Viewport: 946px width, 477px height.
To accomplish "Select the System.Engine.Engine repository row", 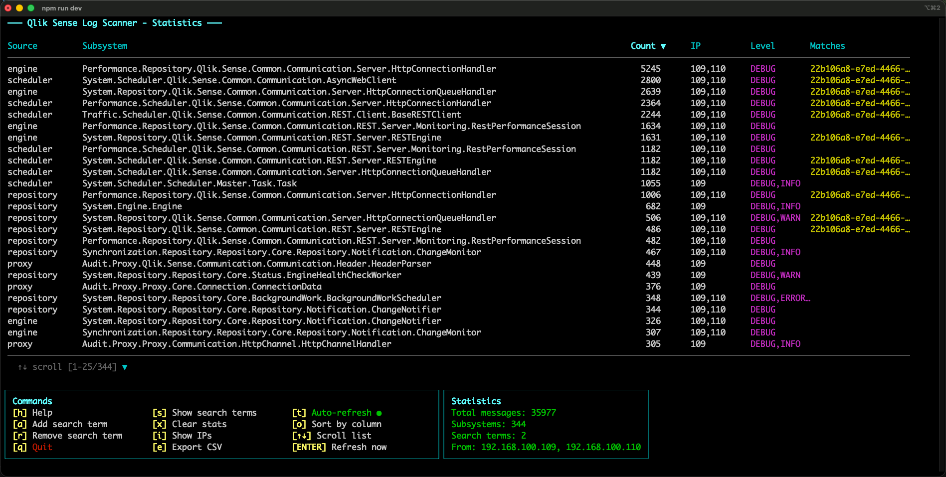I will coord(132,206).
